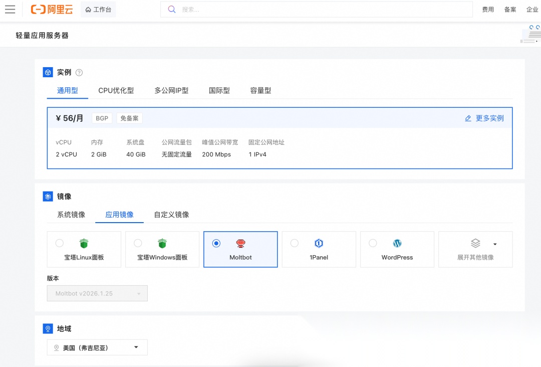Click the ¥ 56/月 price text
541x367 pixels.
[x=69, y=118]
